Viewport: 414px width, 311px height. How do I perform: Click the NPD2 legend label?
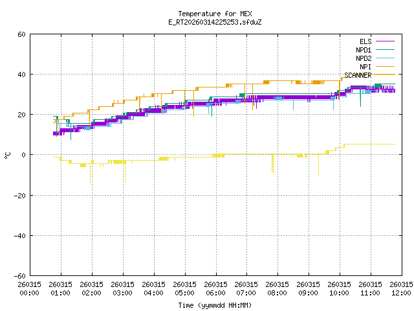point(363,58)
